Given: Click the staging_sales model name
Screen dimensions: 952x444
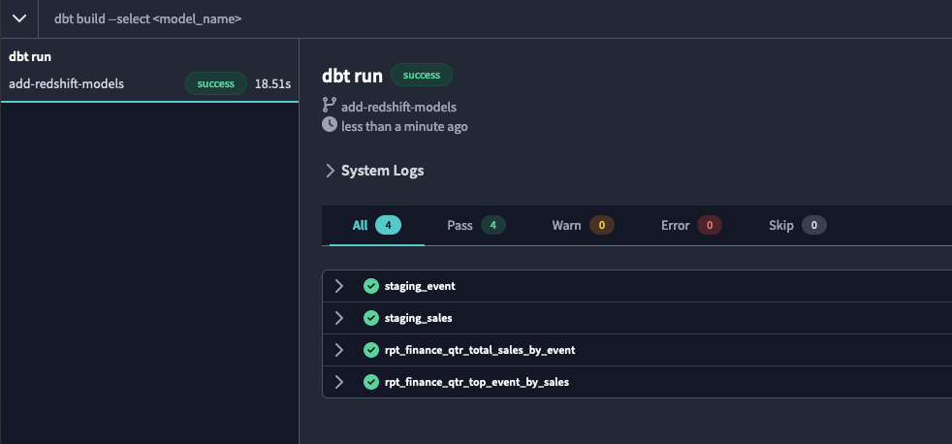Looking at the screenshot, I should [x=419, y=318].
